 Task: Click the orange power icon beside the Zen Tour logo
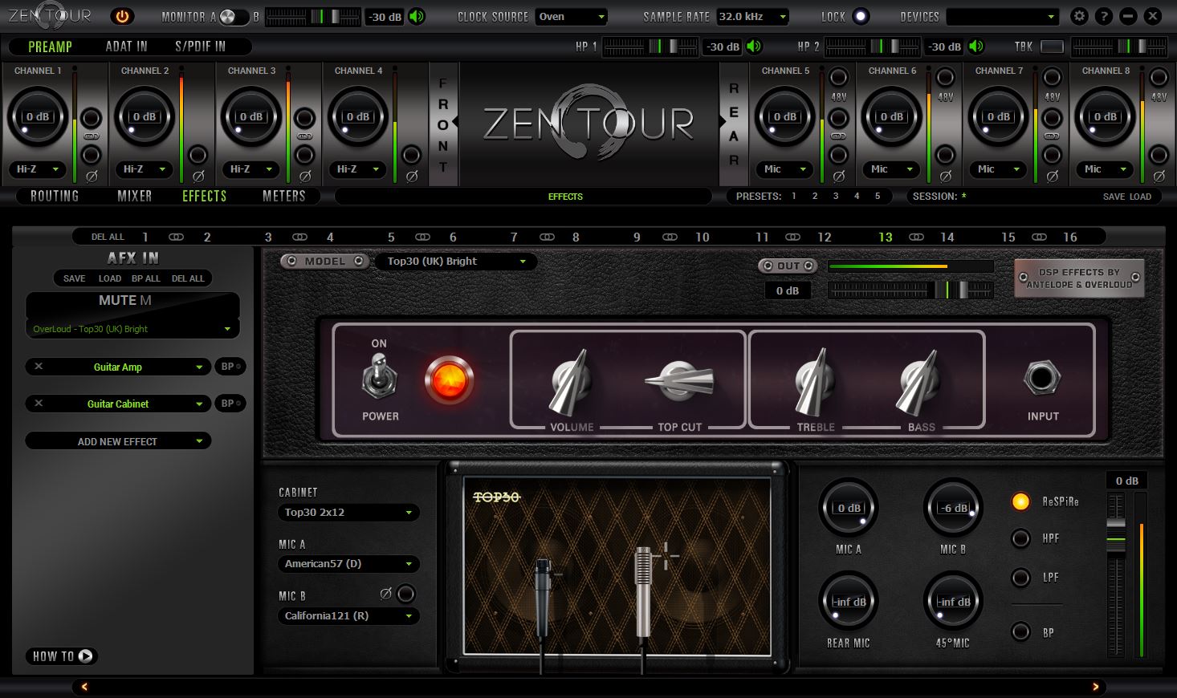tap(122, 16)
